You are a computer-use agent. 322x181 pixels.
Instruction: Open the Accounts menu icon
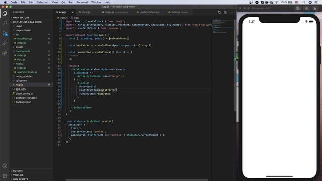point(5,166)
